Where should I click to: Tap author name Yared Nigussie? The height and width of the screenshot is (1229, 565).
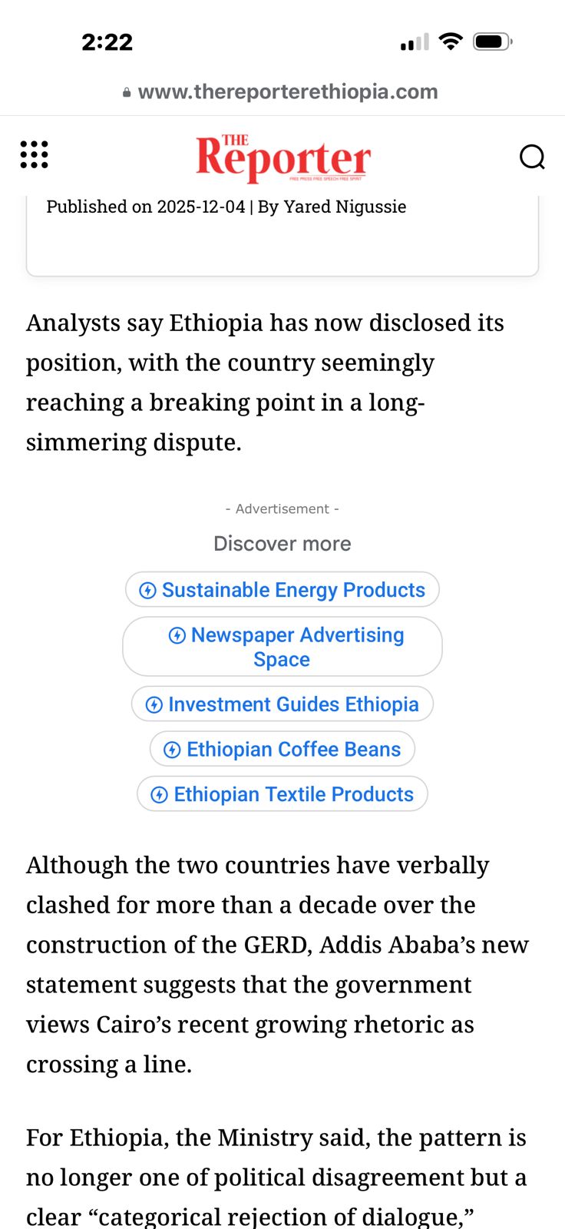[345, 207]
